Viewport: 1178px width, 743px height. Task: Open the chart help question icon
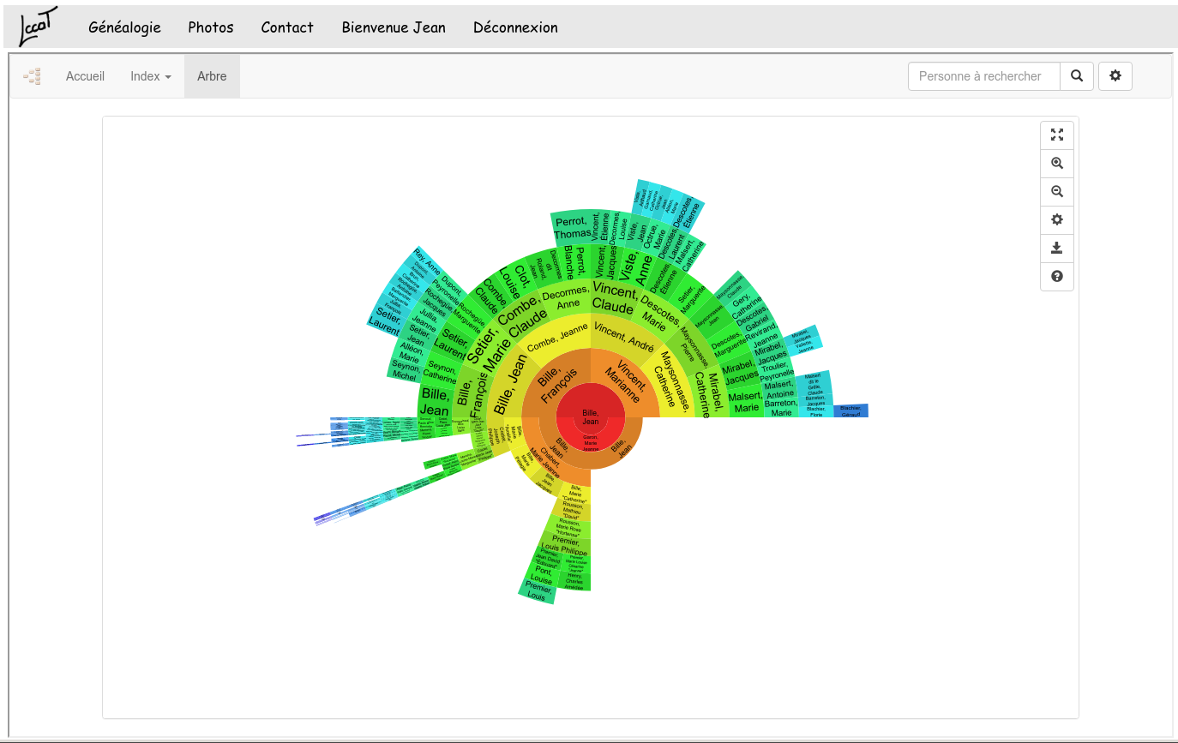pyautogui.click(x=1057, y=277)
